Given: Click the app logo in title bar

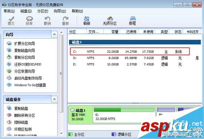Looking at the screenshot, I should pyautogui.click(x=4, y=5).
